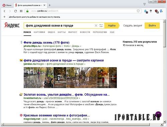The width and height of the screenshot is (167, 127).
Task: Open advanced search settings sliders icon
Action: click(x=101, y=26)
